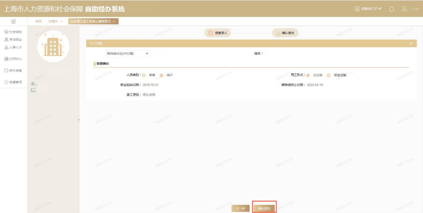Open 打印中心 in the sidebar
Image resolution: width=423 pixels, height=213 pixels.
point(13,59)
